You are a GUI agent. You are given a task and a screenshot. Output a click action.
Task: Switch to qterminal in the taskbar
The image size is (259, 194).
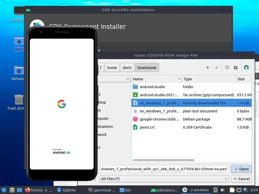(102, 190)
